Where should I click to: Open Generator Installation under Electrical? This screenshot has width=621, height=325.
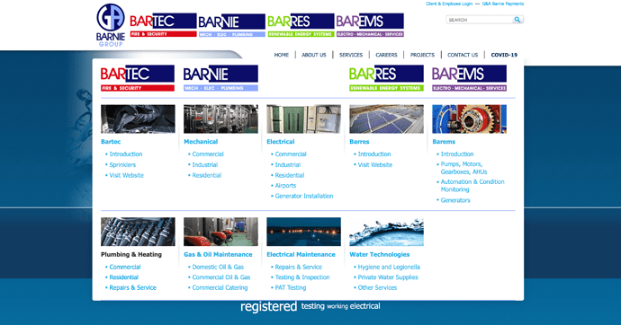[304, 196]
